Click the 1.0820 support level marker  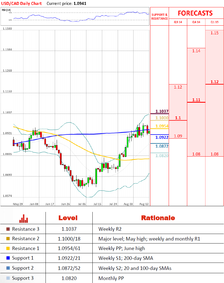coord(162,156)
